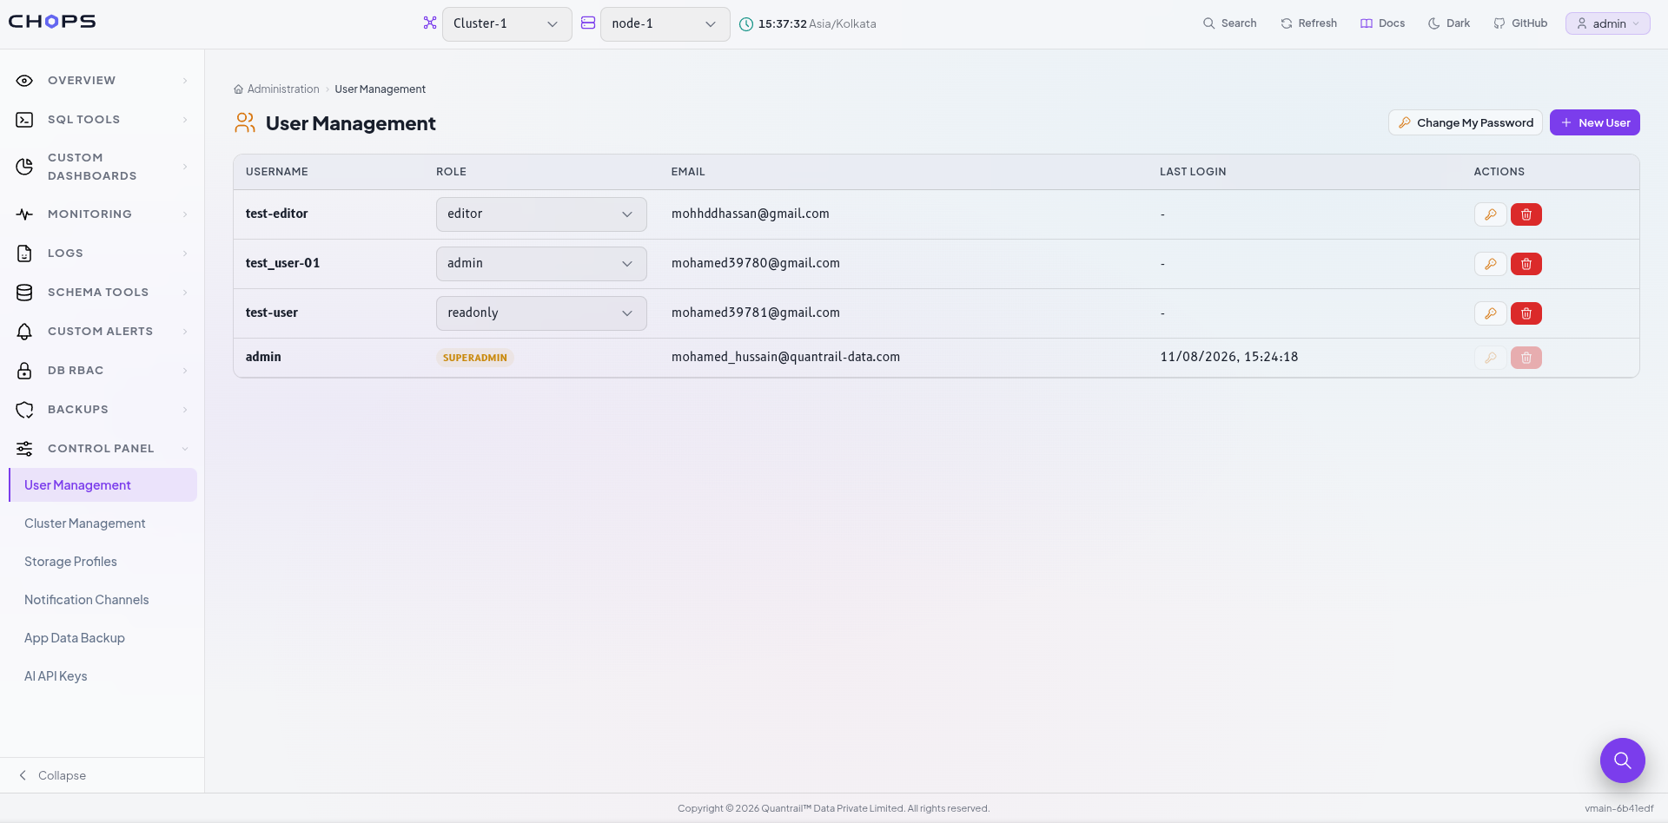Screen dimensions: 1668x823
Task: Open the admin account menu
Action: coord(1607,23)
